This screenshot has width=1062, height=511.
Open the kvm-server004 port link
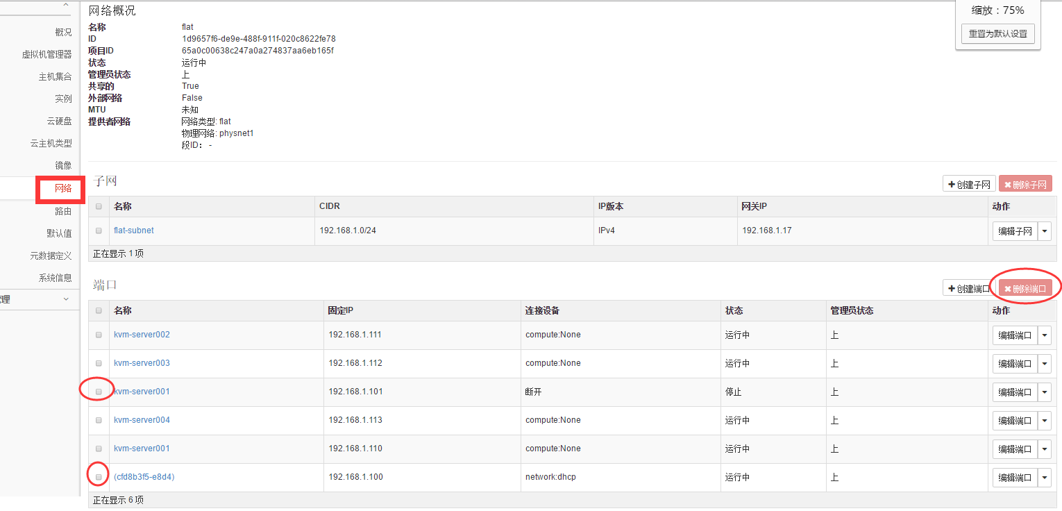pos(142,420)
